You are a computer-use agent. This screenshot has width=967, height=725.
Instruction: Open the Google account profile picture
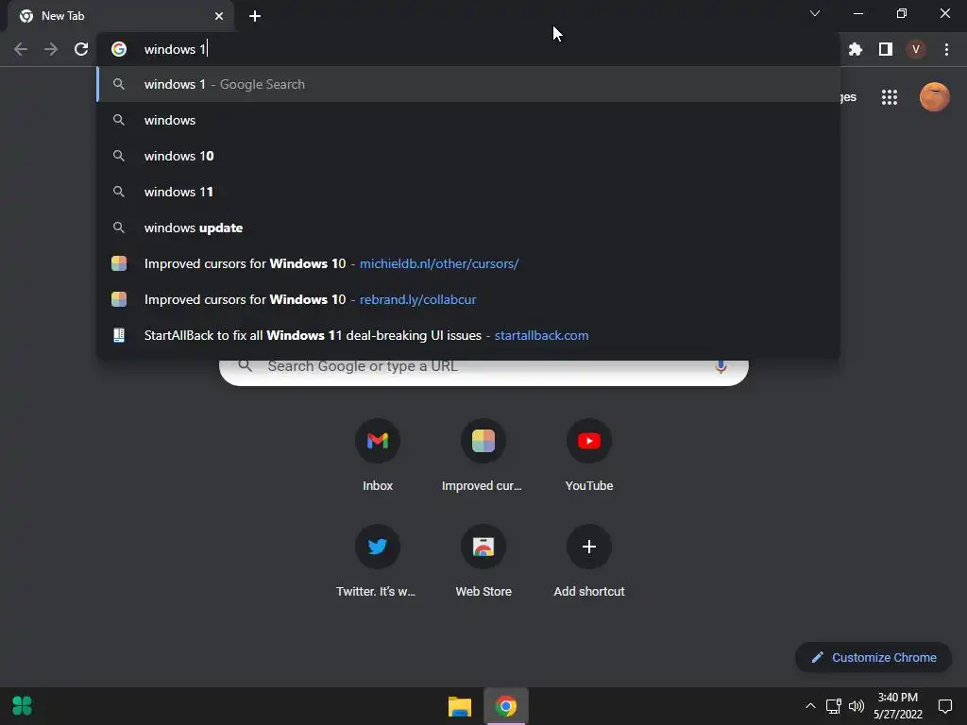(x=934, y=97)
